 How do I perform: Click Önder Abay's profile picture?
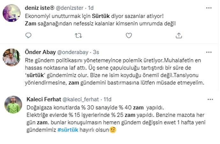(11, 57)
